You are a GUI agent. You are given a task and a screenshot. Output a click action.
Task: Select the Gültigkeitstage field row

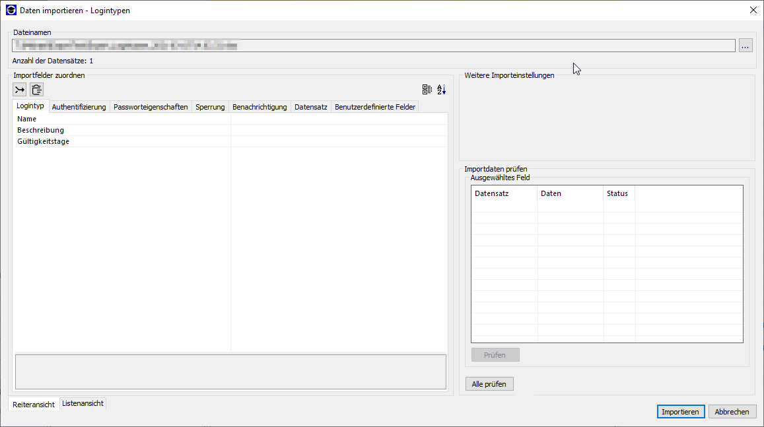click(x=122, y=141)
